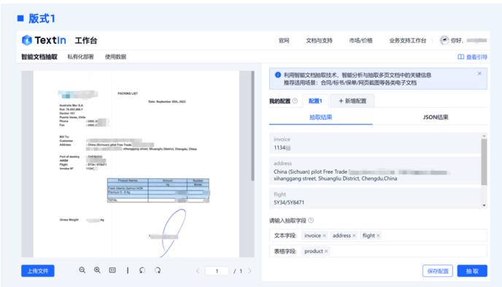Switch to 使用数据 tab

tap(115, 57)
